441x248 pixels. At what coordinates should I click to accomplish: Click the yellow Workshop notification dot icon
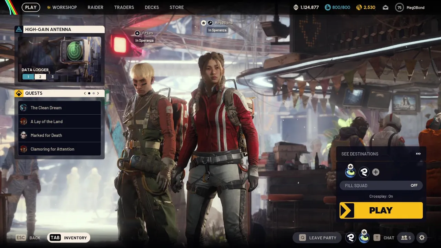click(49, 7)
